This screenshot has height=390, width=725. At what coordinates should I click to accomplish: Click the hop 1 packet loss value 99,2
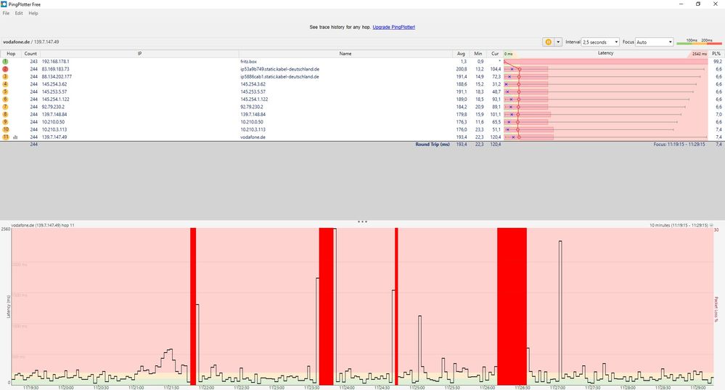pyautogui.click(x=717, y=61)
